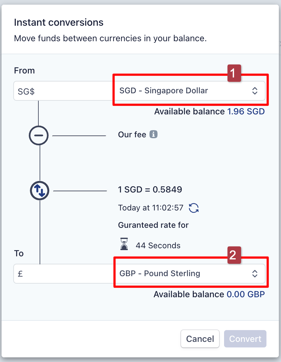This screenshot has height=362, width=281.
Task: Click the 0.00 GBP available balance link
Action: 246,294
